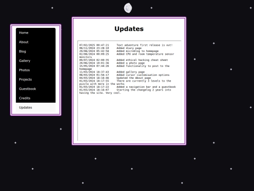Navigate to the Gallery page
The image size is (254, 191).
pyautogui.click(x=36, y=61)
